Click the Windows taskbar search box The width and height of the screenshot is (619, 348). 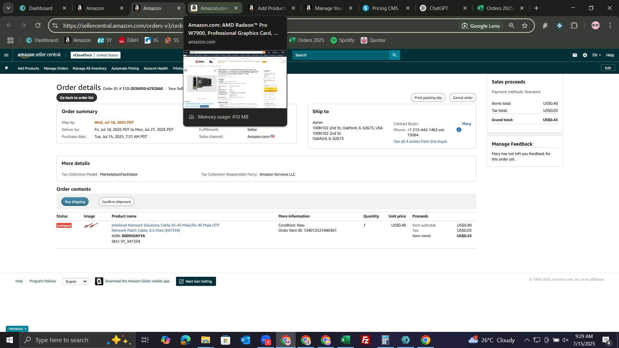coord(77,340)
